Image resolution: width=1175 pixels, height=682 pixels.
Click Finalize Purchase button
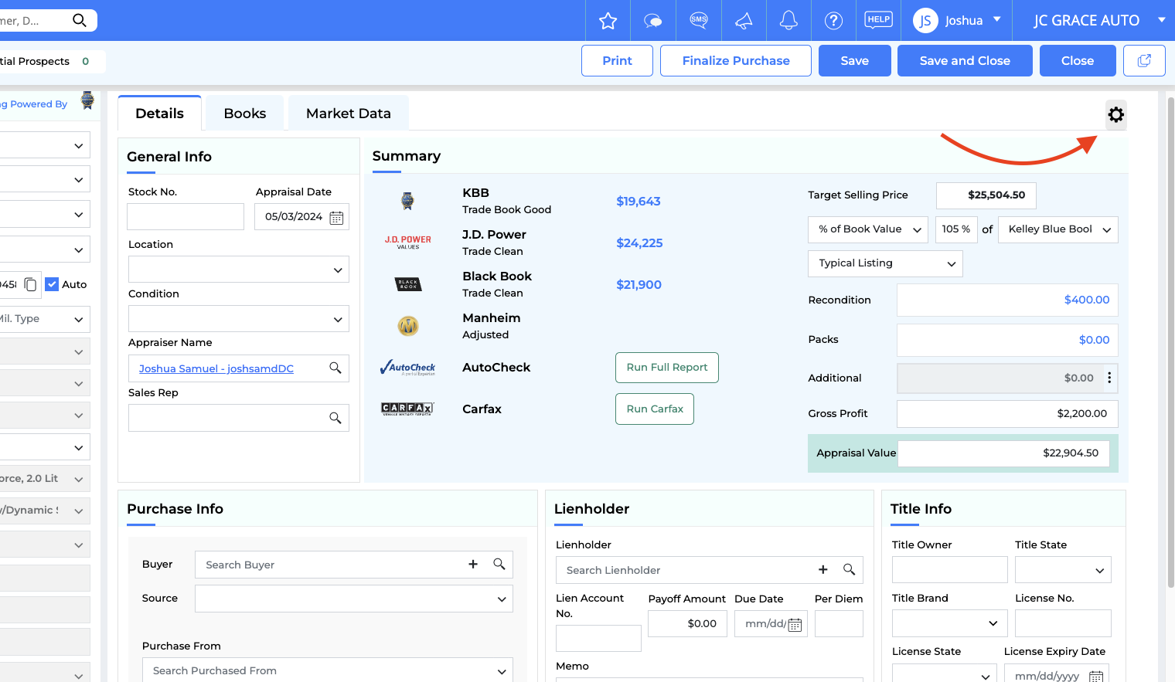click(x=736, y=60)
